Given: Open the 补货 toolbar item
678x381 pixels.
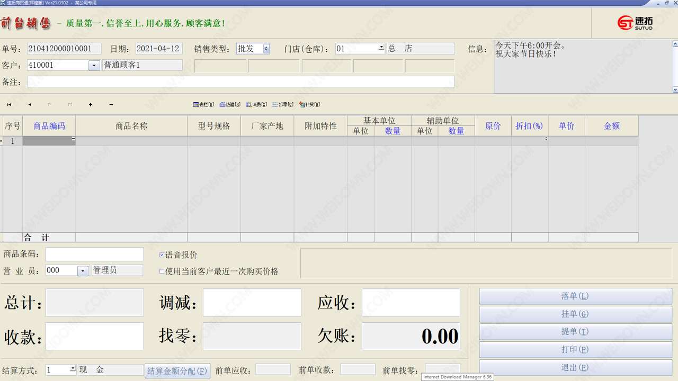Looking at the screenshot, I should tap(309, 105).
